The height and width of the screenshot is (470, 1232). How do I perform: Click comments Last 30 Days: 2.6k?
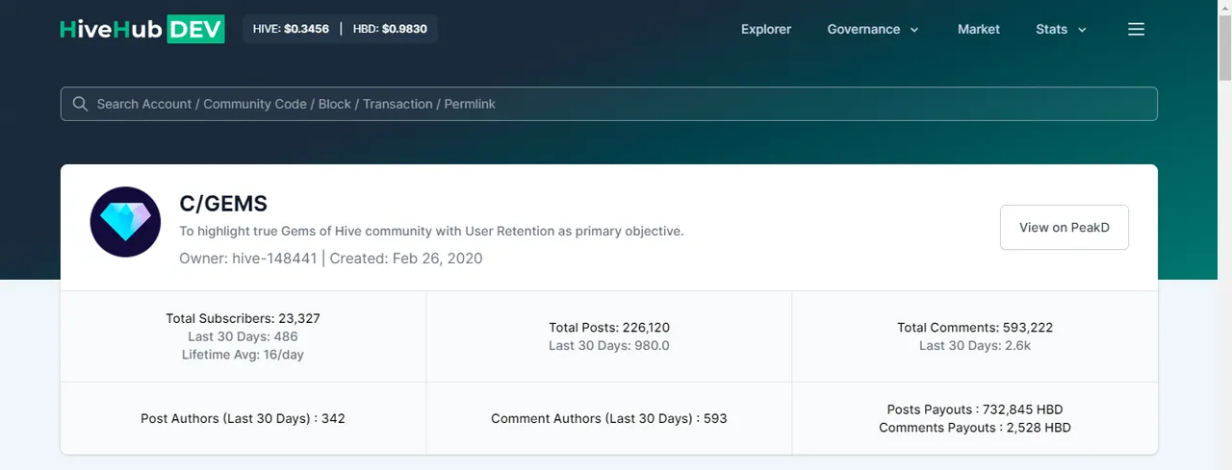coord(975,345)
